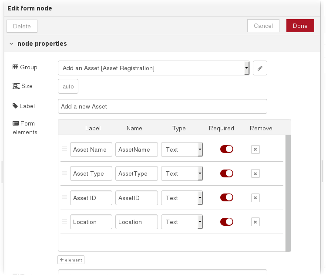Toggle the Location Required switch
326x275 pixels.
pos(226,222)
